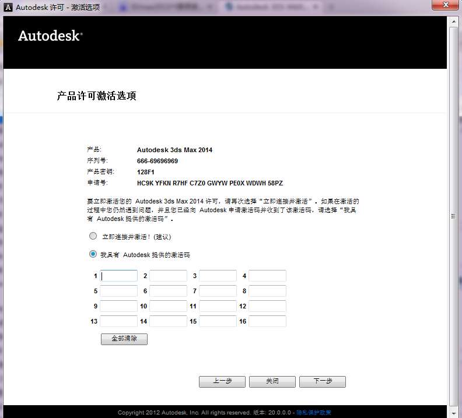Focus activation code field 5
This screenshot has height=418, width=462.
(119, 291)
